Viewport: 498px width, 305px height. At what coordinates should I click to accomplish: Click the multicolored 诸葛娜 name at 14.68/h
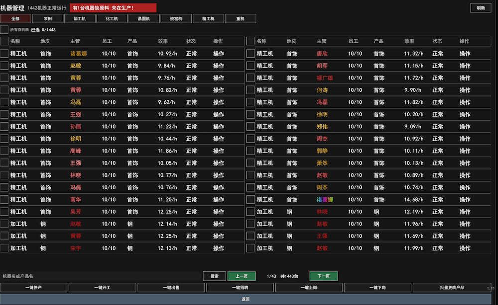325,200
